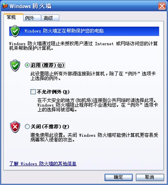This screenshot has height=185, width=168.
Task: Select the 启用(推荐) radio button
Action: point(27,65)
